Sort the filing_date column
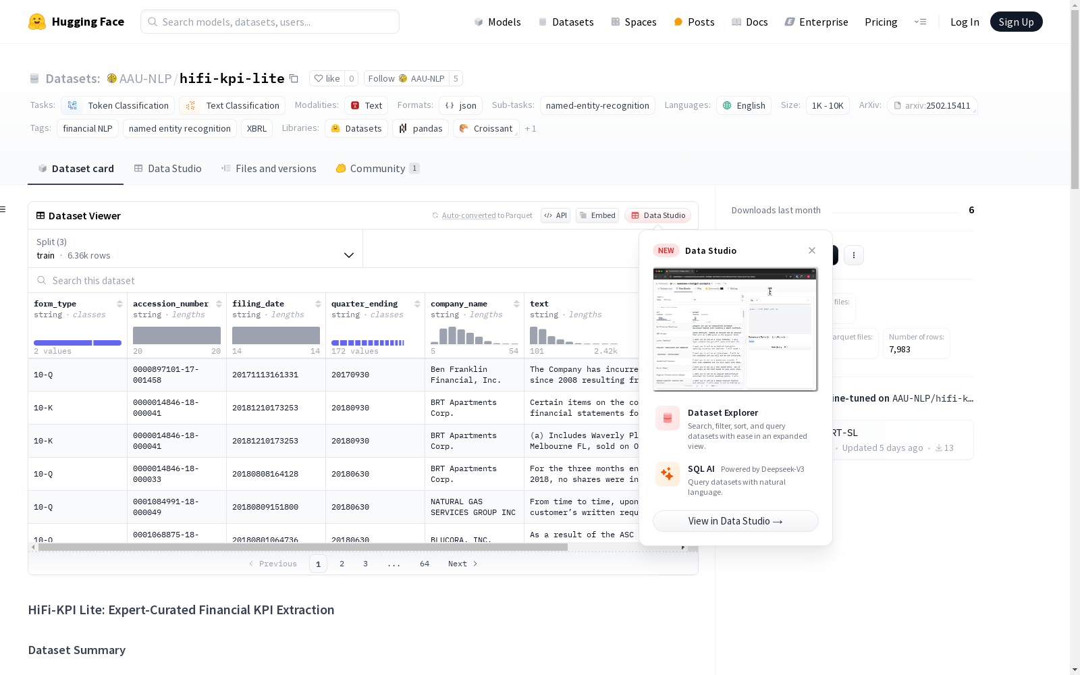1080x675 pixels. point(318,304)
